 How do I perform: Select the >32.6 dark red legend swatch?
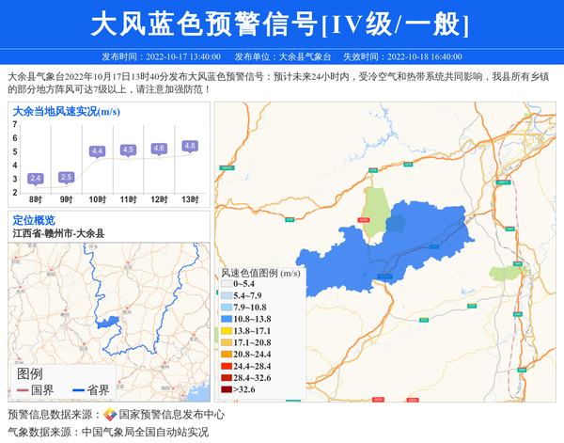pyautogui.click(x=226, y=389)
